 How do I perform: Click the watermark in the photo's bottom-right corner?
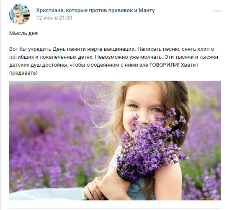pos(210,199)
